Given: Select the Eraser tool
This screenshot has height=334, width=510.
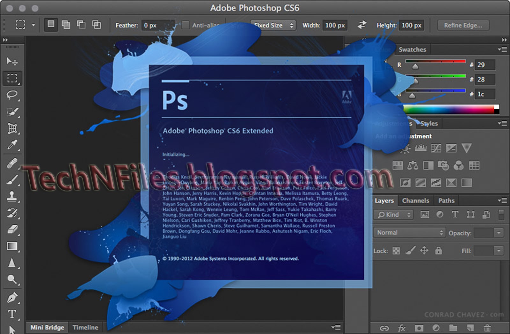Looking at the screenshot, I should [12, 229].
